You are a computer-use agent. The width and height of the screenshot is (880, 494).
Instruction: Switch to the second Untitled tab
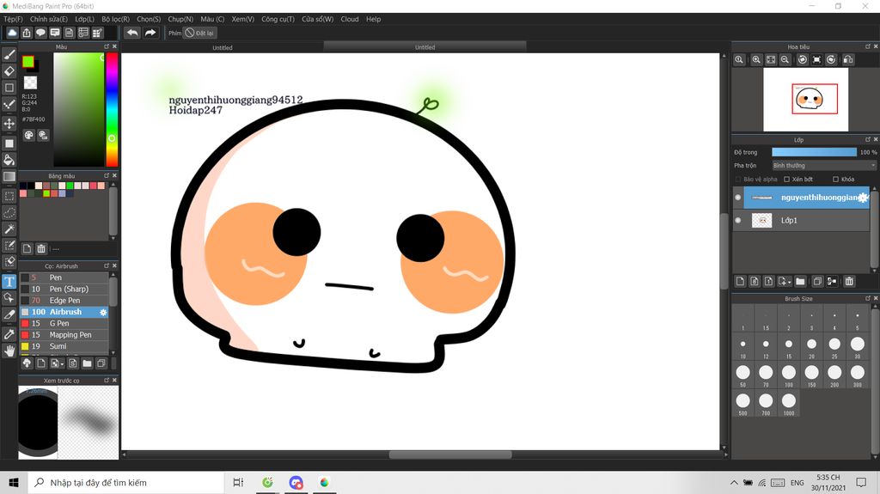tap(425, 48)
